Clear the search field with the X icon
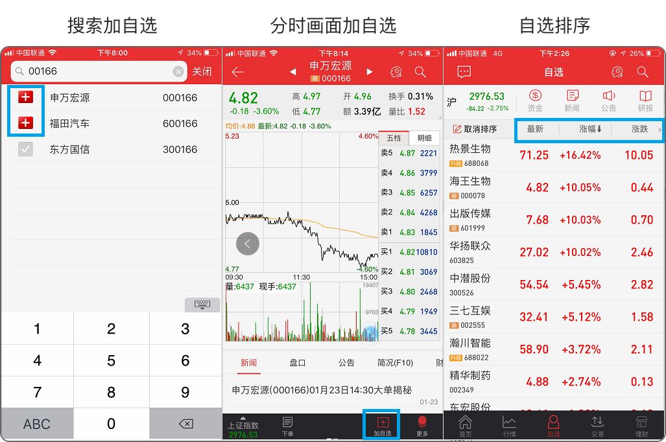 178,71
